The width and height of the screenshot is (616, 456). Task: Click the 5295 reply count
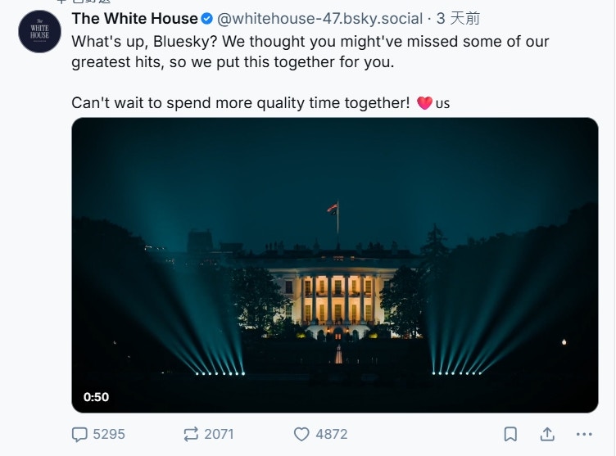coord(109,434)
